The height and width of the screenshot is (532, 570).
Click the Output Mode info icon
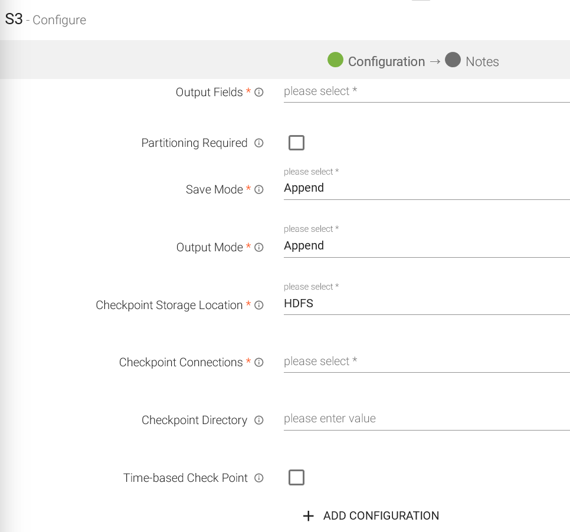pyautogui.click(x=258, y=248)
